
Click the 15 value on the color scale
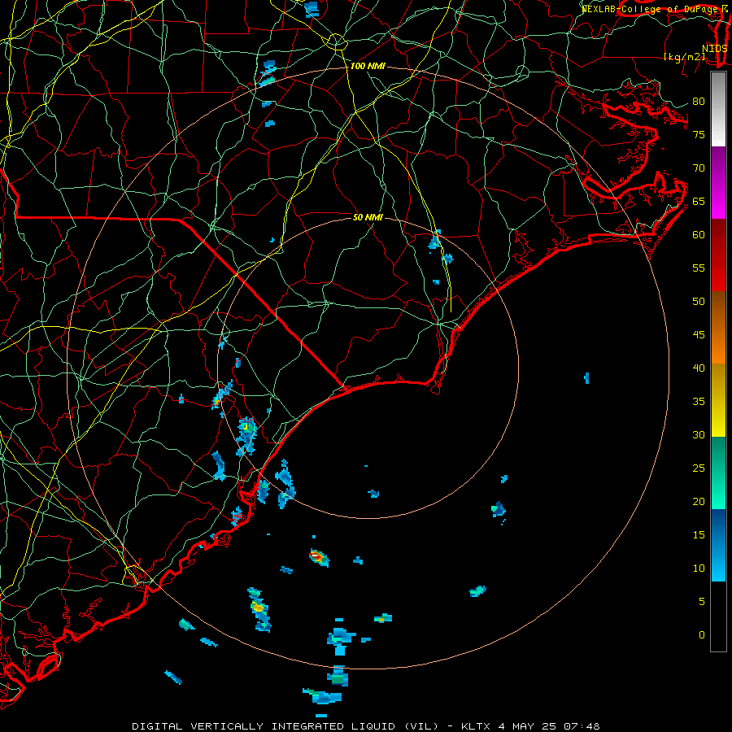[699, 535]
